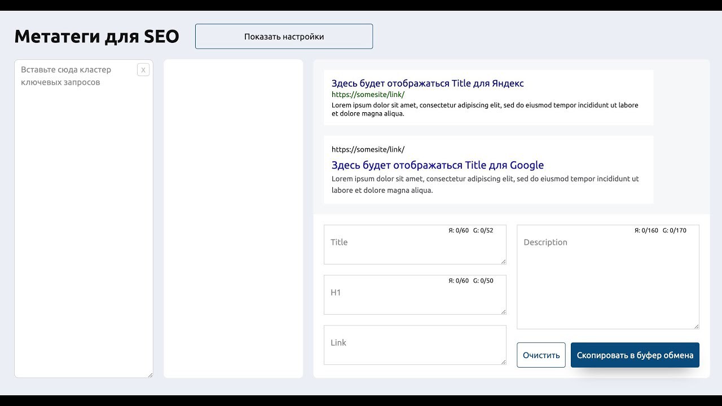Clear keyword cluster with the x button
722x406 pixels.
point(143,70)
